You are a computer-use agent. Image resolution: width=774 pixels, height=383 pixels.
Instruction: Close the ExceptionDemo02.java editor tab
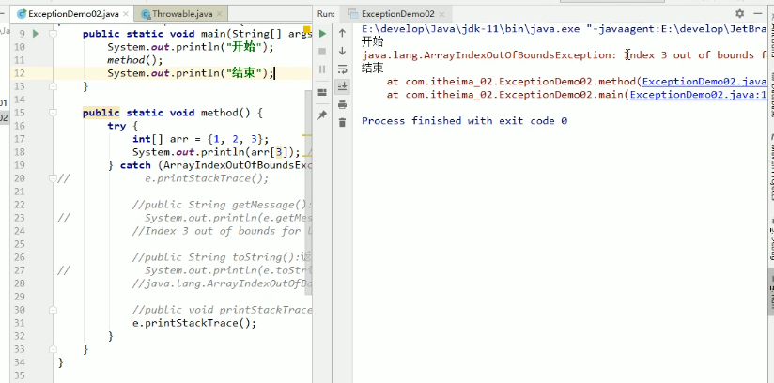(126, 14)
